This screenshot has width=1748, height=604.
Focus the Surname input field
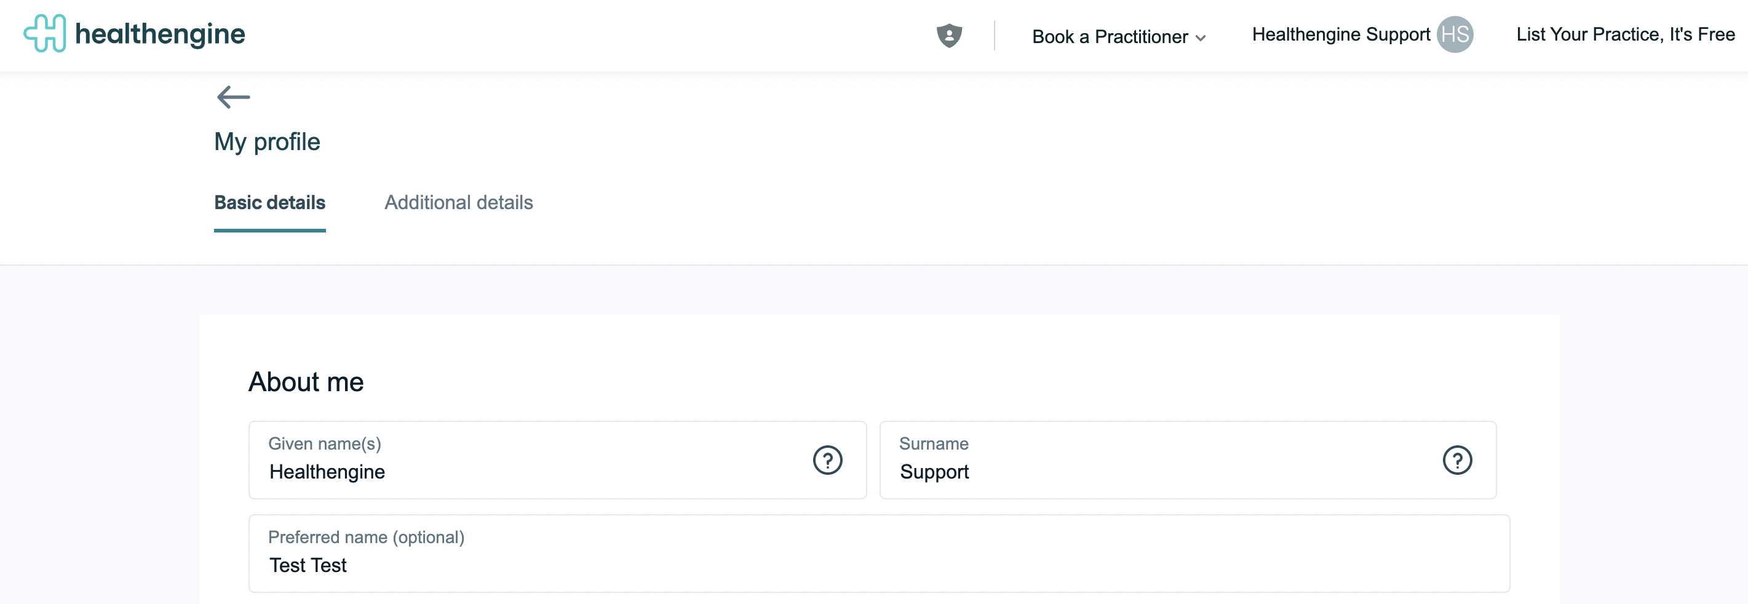(x=1187, y=460)
